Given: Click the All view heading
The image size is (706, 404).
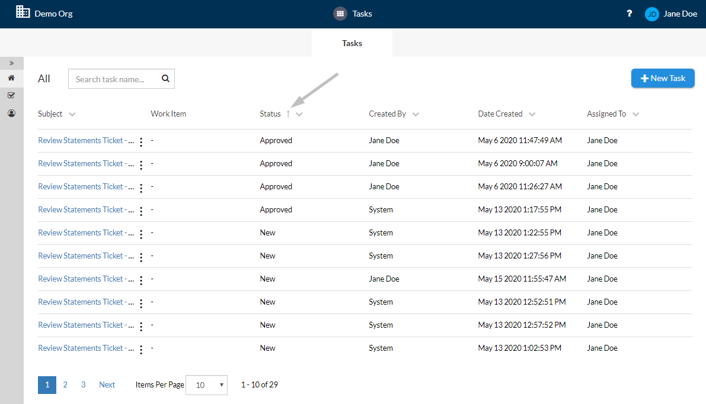Looking at the screenshot, I should (x=44, y=79).
